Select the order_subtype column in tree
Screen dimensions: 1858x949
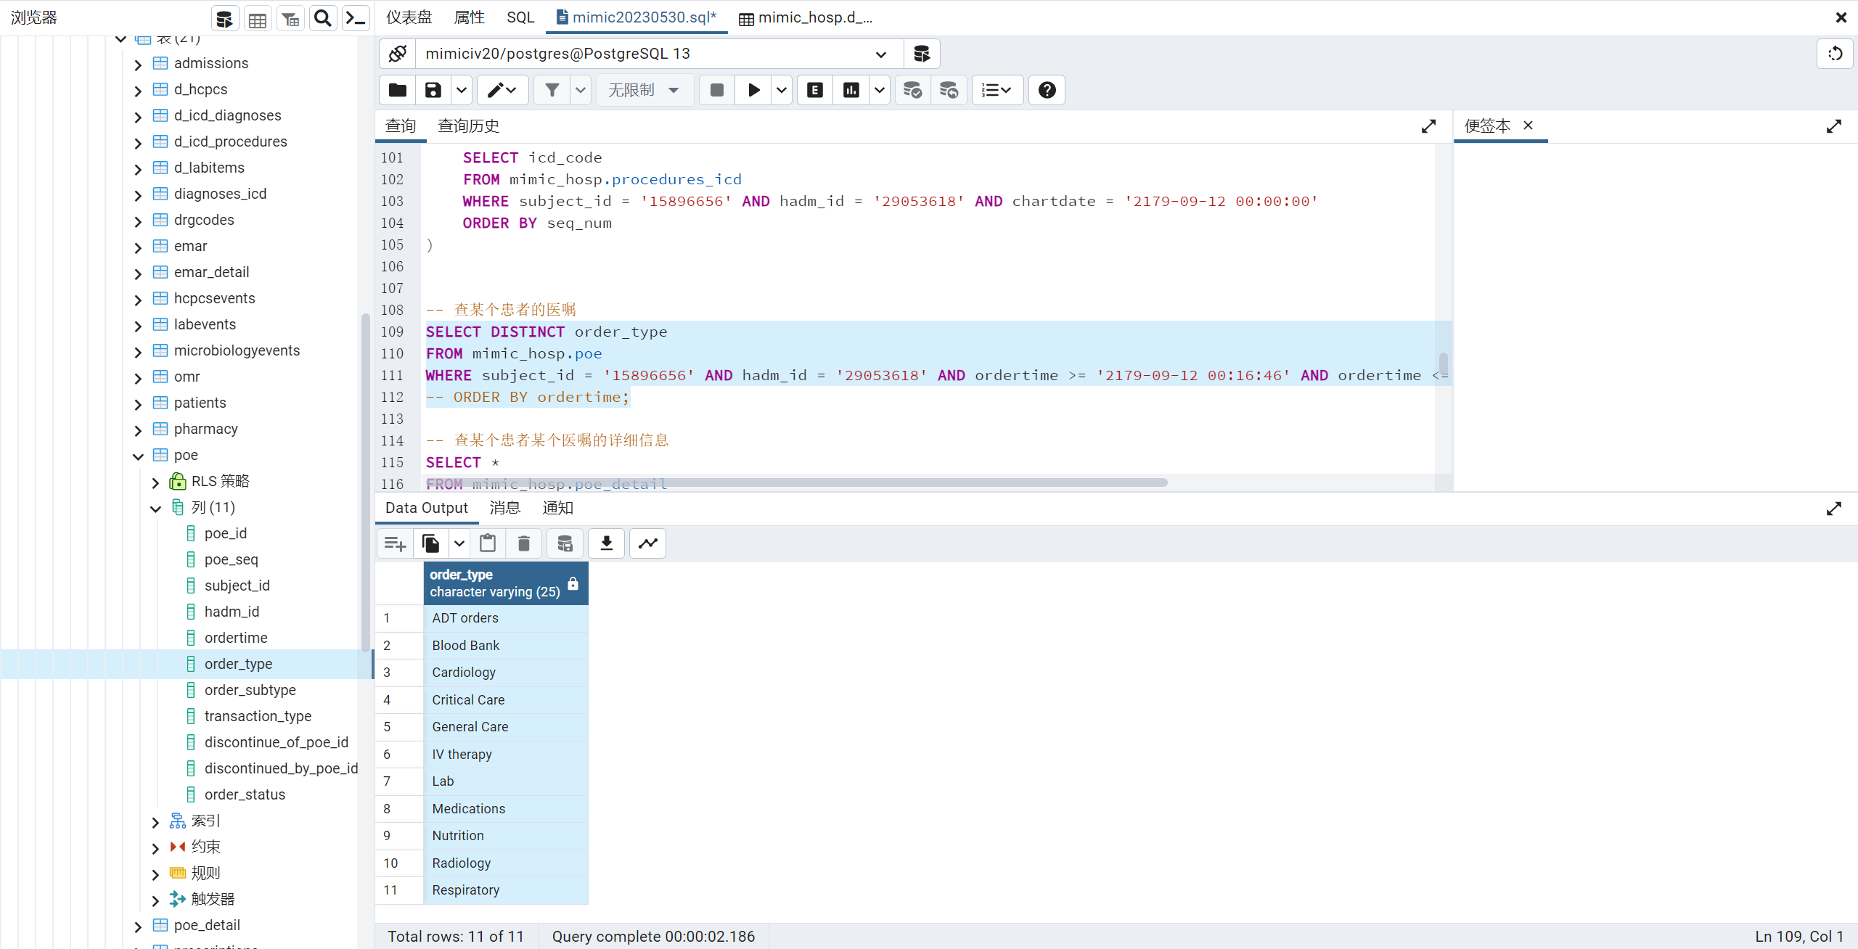coord(250,690)
